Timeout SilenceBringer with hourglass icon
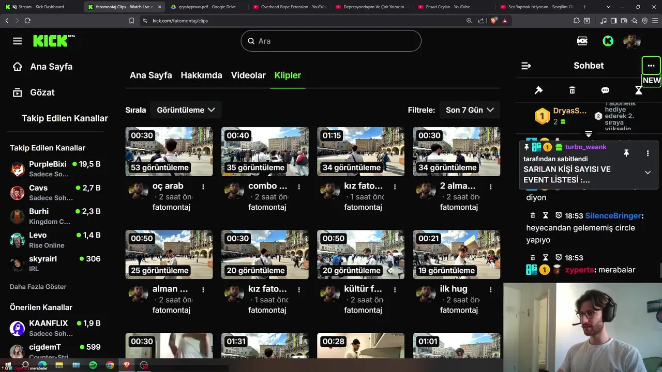The image size is (662, 372). [x=546, y=215]
